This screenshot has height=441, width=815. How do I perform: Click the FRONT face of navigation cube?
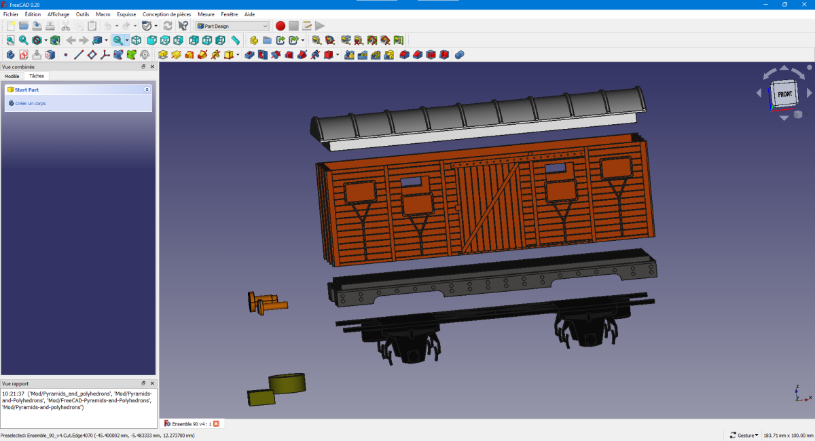(784, 94)
